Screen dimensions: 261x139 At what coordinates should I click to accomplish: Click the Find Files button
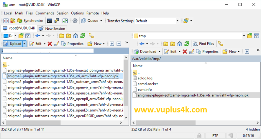point(204,44)
